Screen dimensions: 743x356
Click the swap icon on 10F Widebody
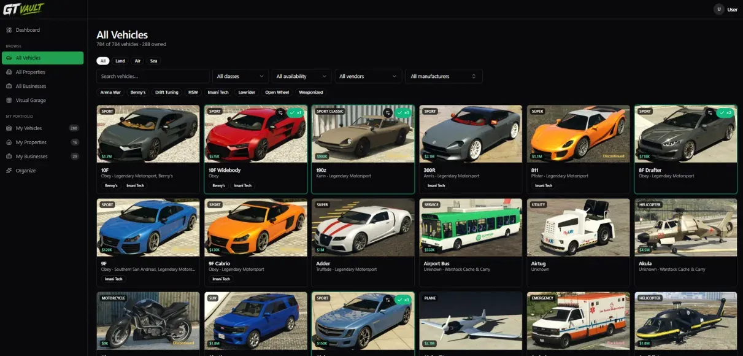pyautogui.click(x=280, y=112)
